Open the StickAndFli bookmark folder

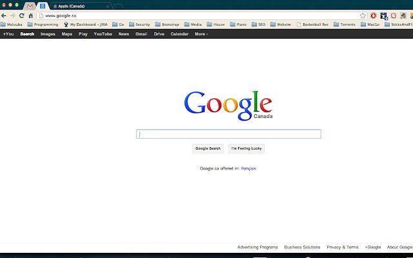click(399, 25)
